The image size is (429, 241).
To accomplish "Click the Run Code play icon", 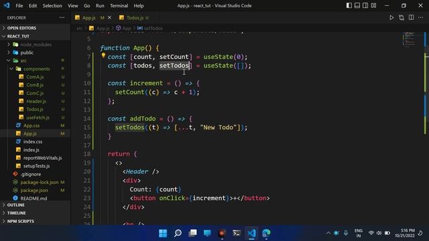I will tap(391, 18).
